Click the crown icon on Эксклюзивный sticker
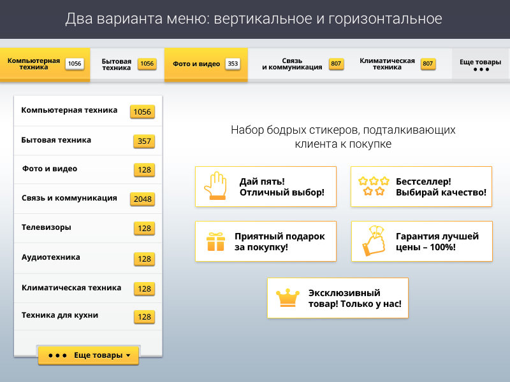 pos(288,298)
